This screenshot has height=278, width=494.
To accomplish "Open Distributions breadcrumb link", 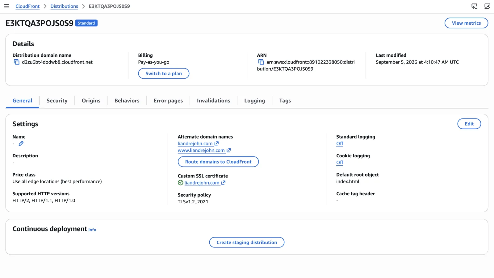I will pos(64,6).
